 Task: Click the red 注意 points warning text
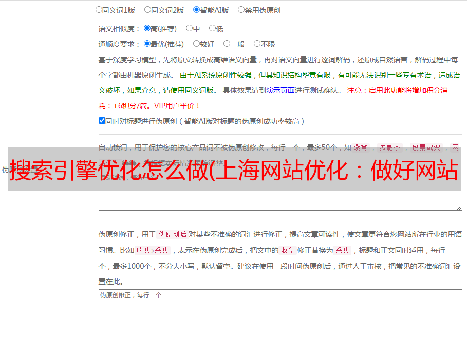(x=273, y=98)
